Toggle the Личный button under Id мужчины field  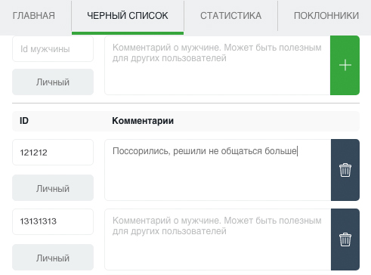(x=53, y=82)
